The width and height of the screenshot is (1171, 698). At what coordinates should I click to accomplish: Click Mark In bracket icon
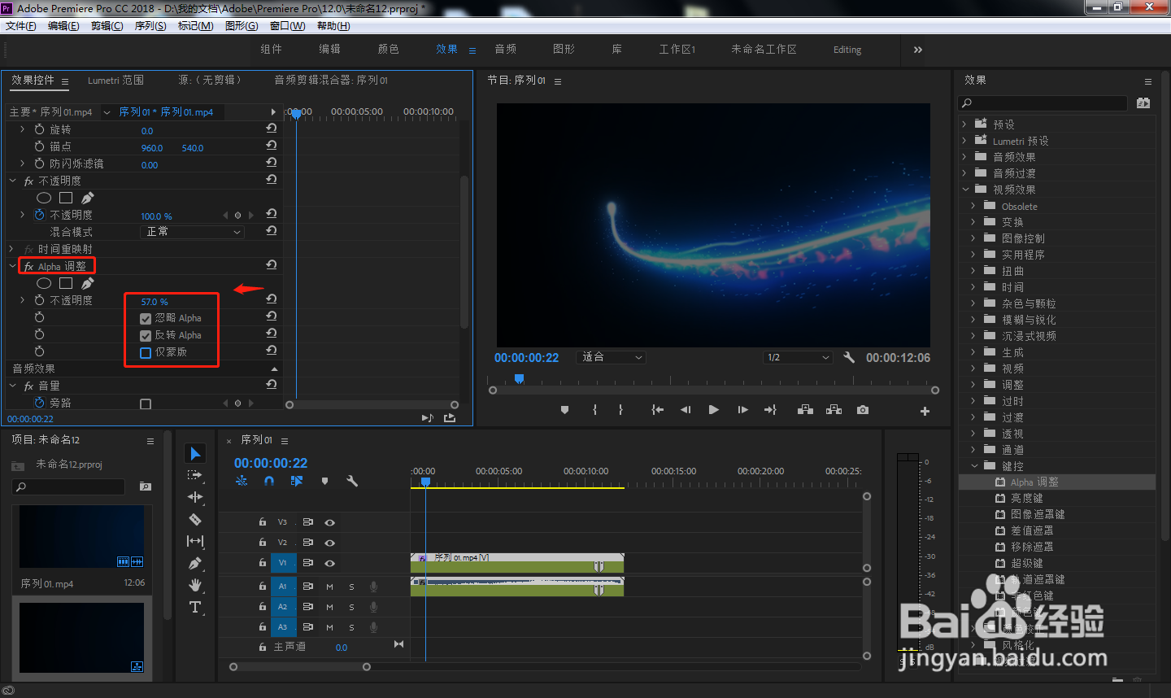tap(595, 410)
